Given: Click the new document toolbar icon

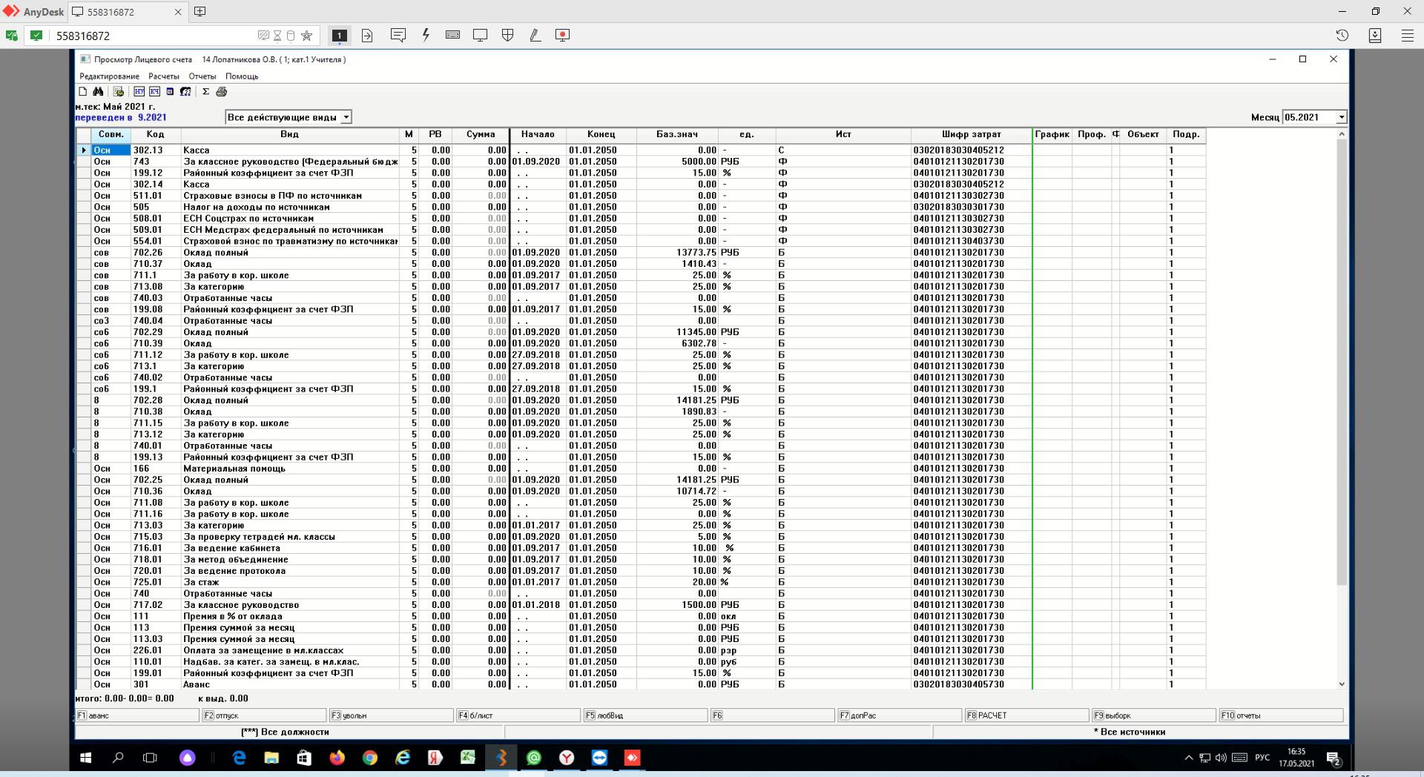Looking at the screenshot, I should coord(83,92).
